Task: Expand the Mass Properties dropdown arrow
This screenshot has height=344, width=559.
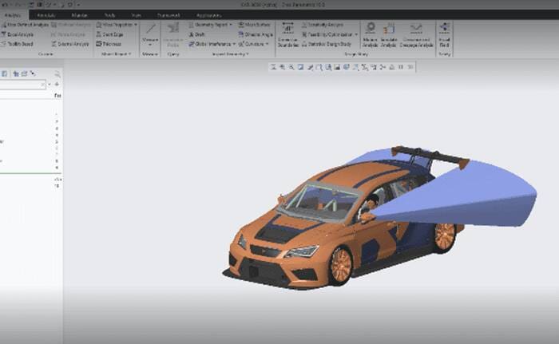Action: tap(136, 25)
